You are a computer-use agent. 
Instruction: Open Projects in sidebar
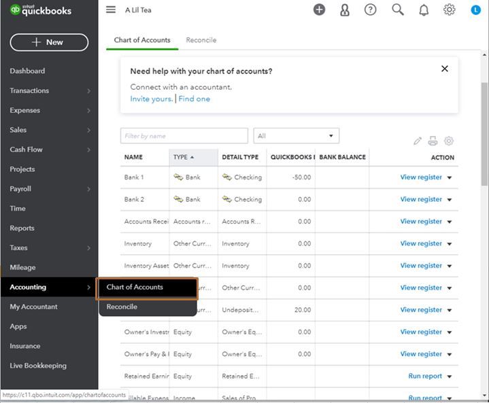pyautogui.click(x=22, y=169)
